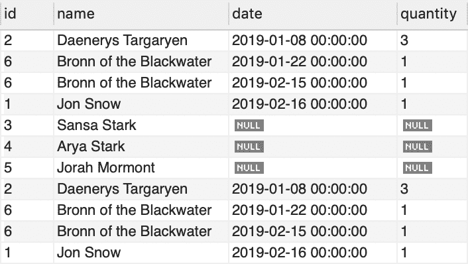Select the topmost Daenerys Targaryen name cell

coord(141,40)
